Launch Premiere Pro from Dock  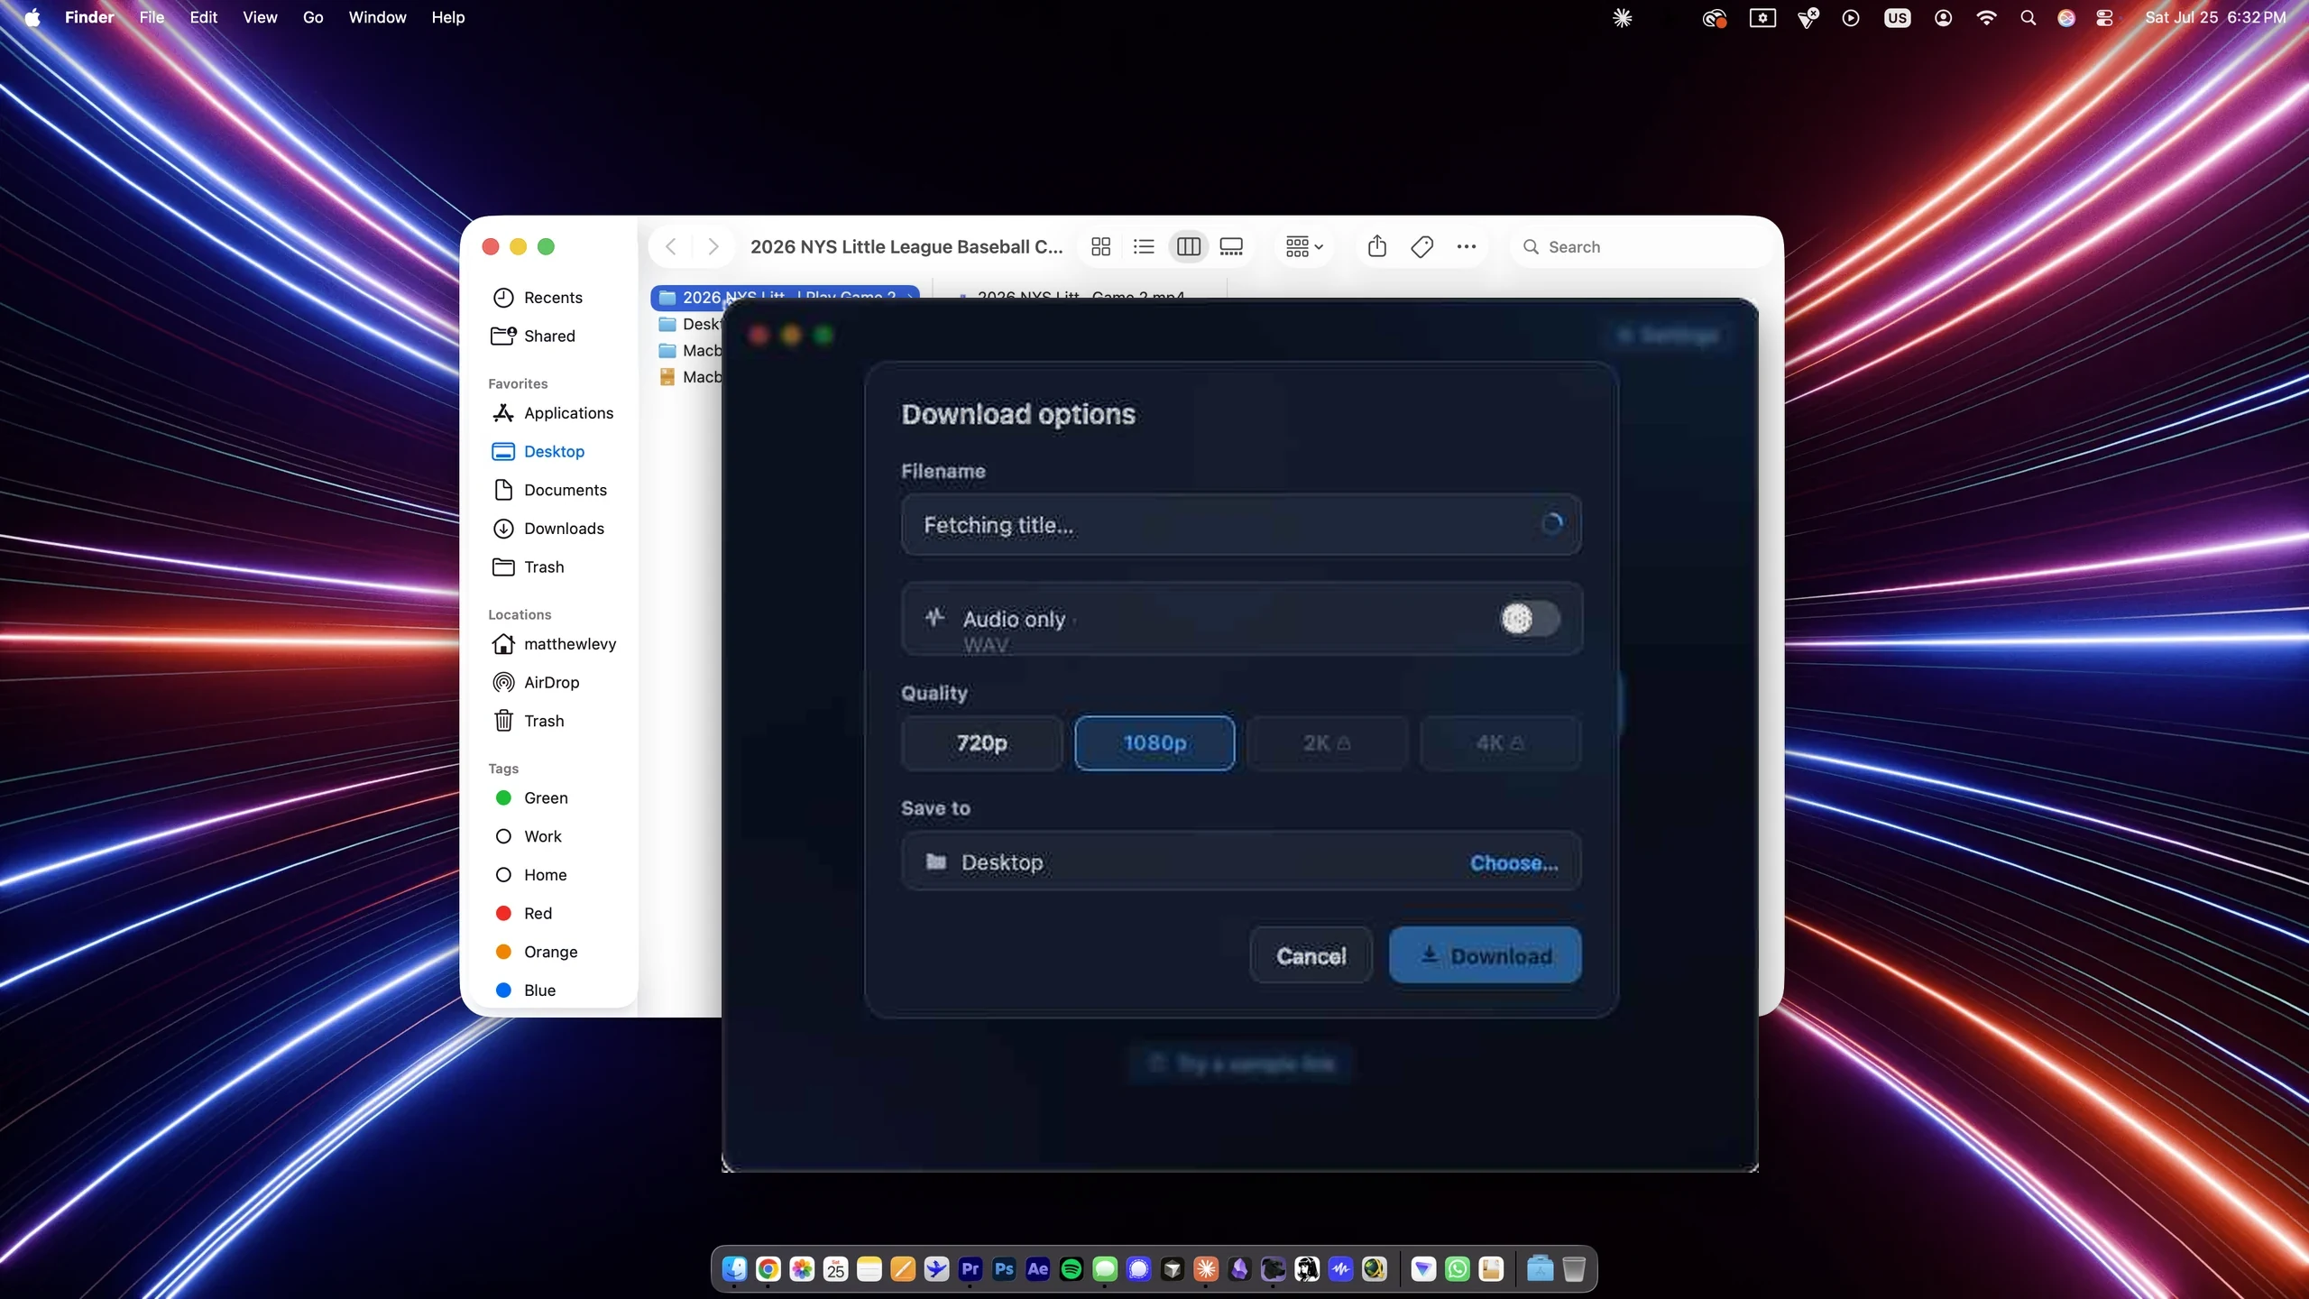[x=971, y=1269]
